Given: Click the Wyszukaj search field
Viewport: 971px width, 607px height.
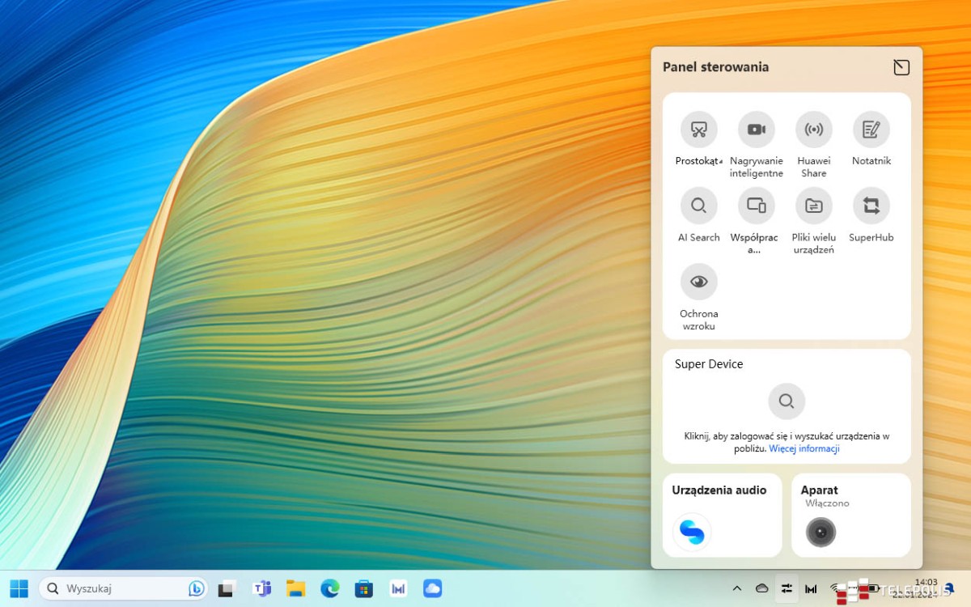Looking at the screenshot, I should pos(121,588).
